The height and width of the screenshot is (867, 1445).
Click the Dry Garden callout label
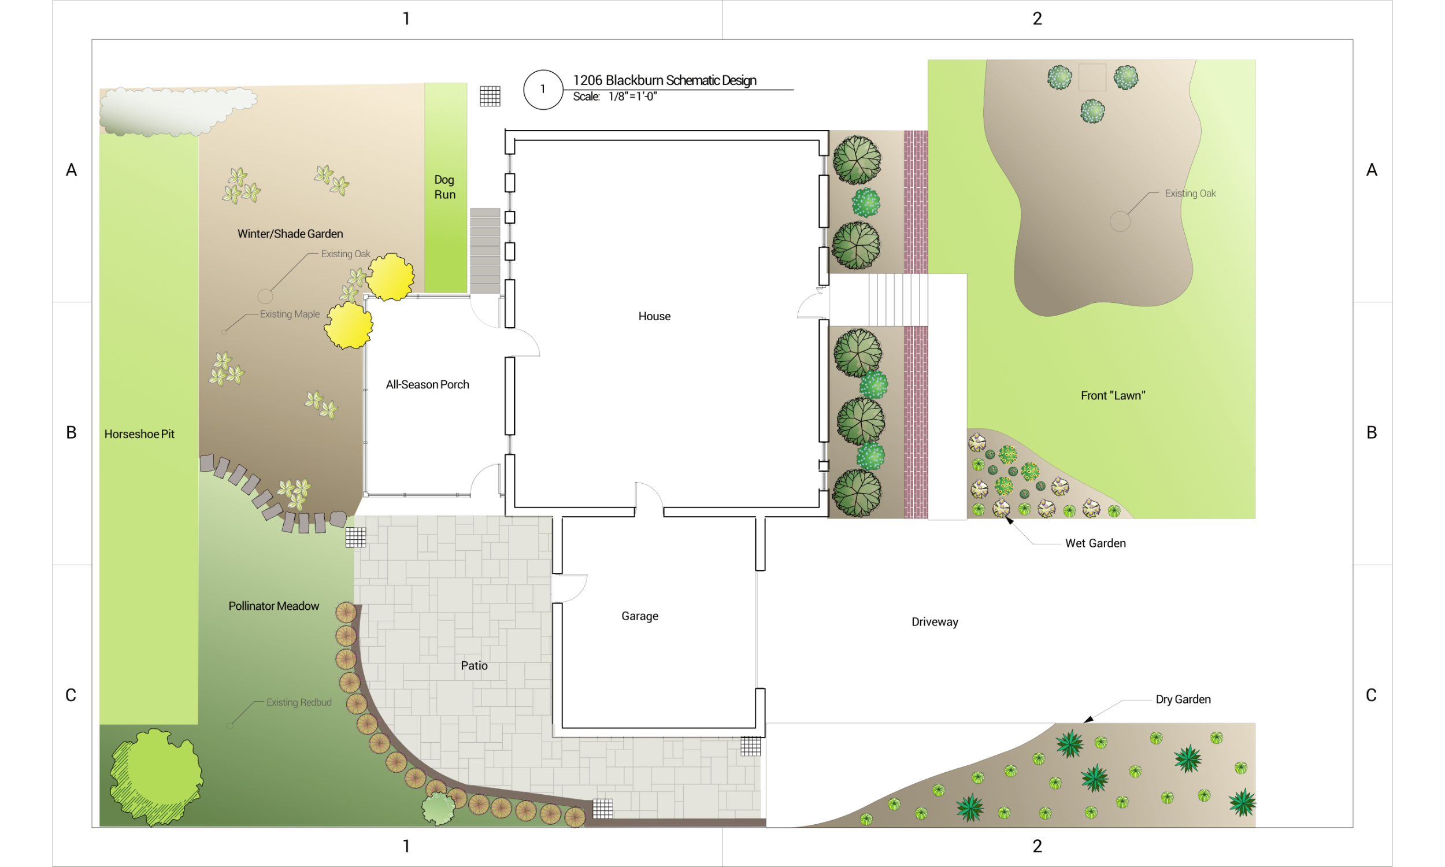(1183, 699)
